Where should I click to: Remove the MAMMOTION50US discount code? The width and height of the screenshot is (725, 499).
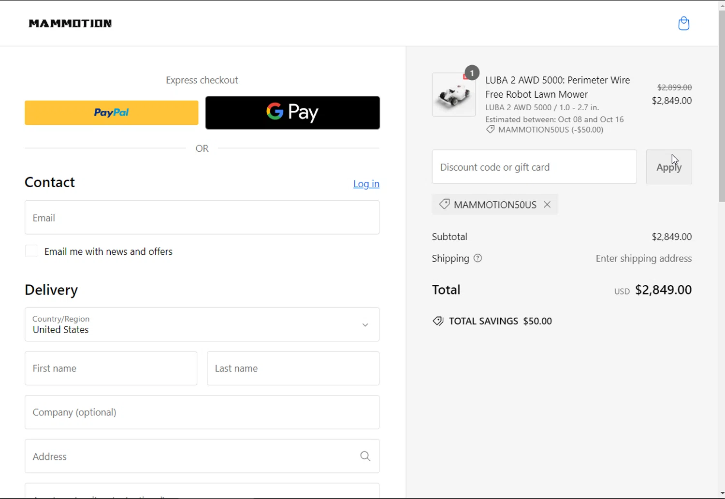tap(547, 205)
